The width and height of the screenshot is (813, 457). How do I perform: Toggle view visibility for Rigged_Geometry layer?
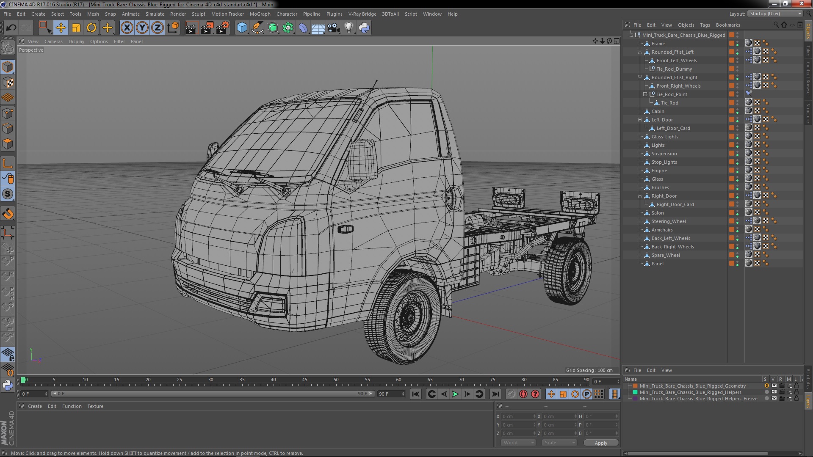pyautogui.click(x=774, y=386)
